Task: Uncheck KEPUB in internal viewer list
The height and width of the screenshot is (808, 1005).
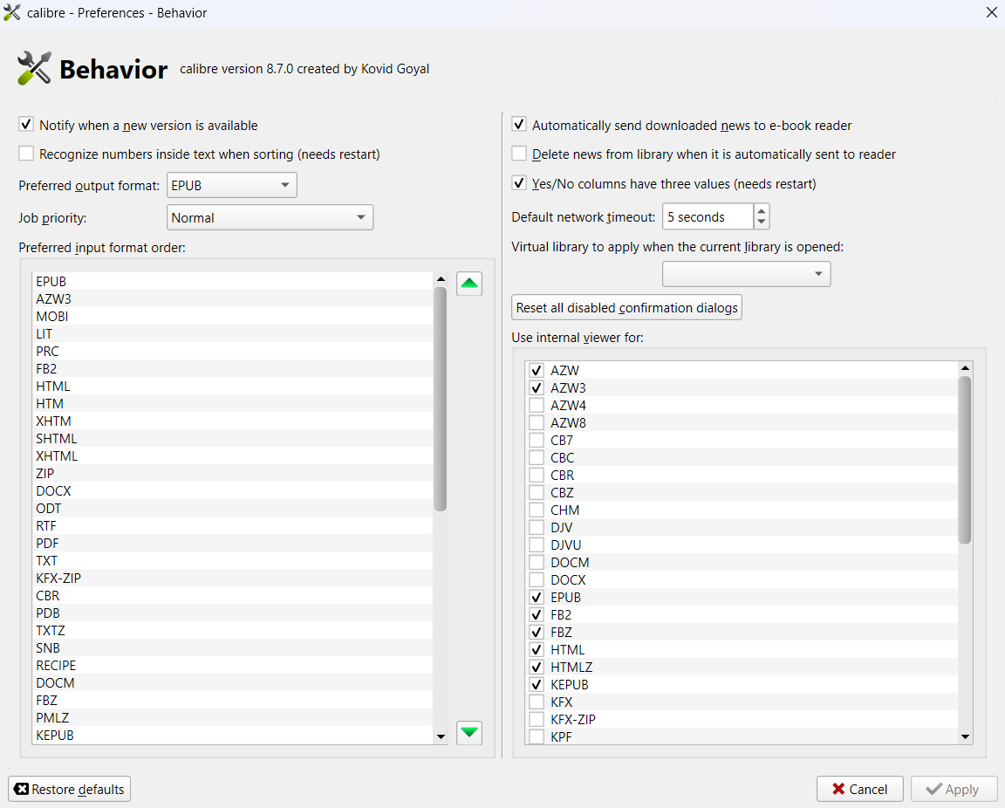Action: (537, 684)
